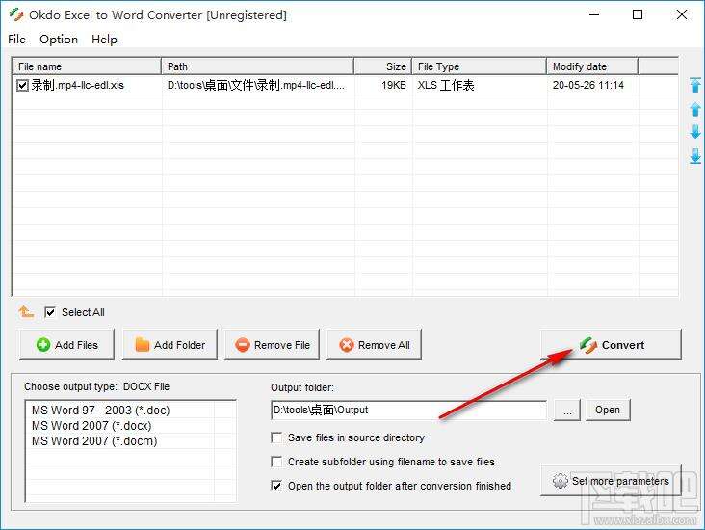
Task: Move selected file up one position
Action: [x=695, y=109]
